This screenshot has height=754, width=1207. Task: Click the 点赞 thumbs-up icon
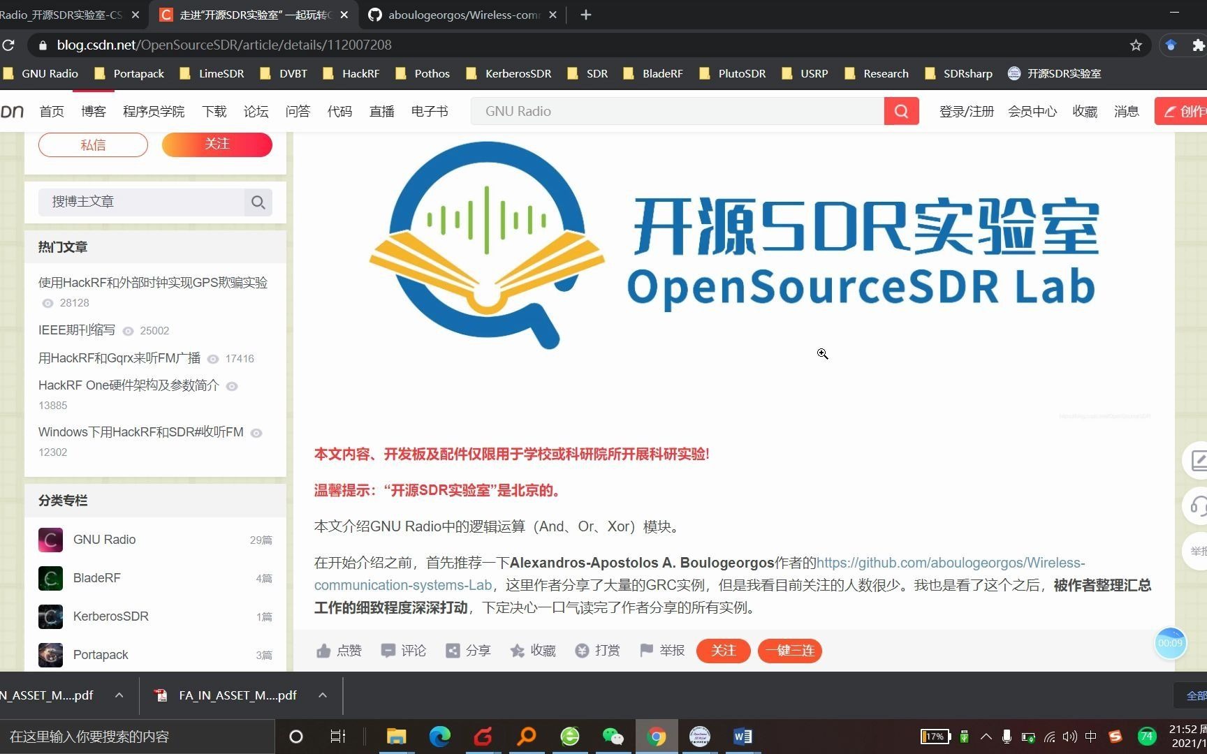click(323, 651)
